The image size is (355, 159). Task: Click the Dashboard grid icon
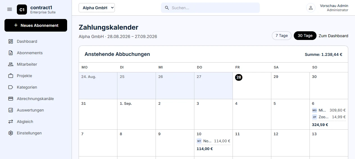(x=11, y=41)
